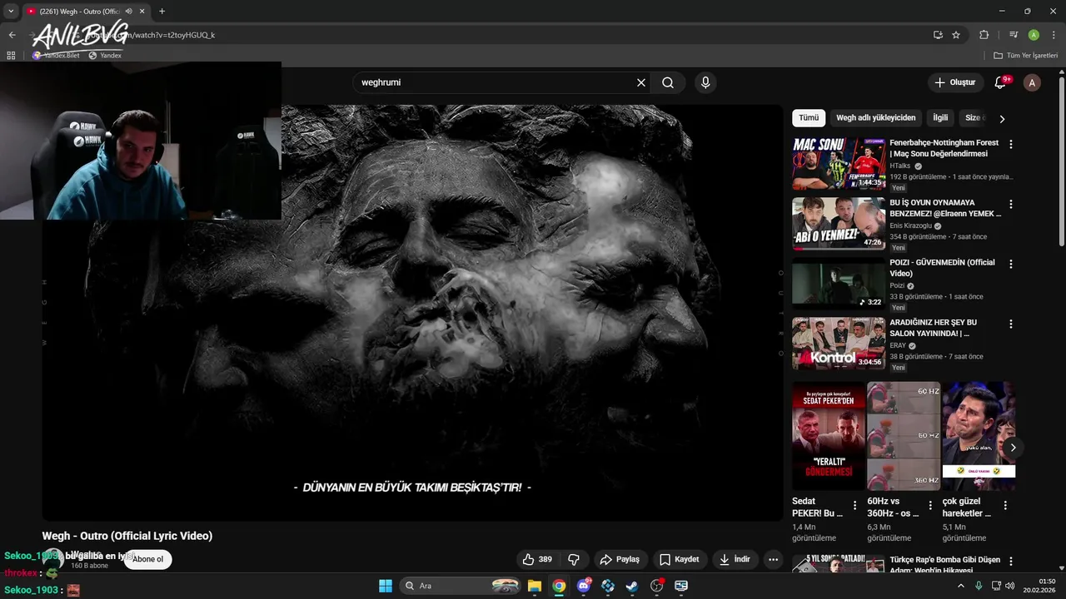Image resolution: width=1066 pixels, height=599 pixels.
Task: Open the Windows Start menu
Action: [386, 586]
